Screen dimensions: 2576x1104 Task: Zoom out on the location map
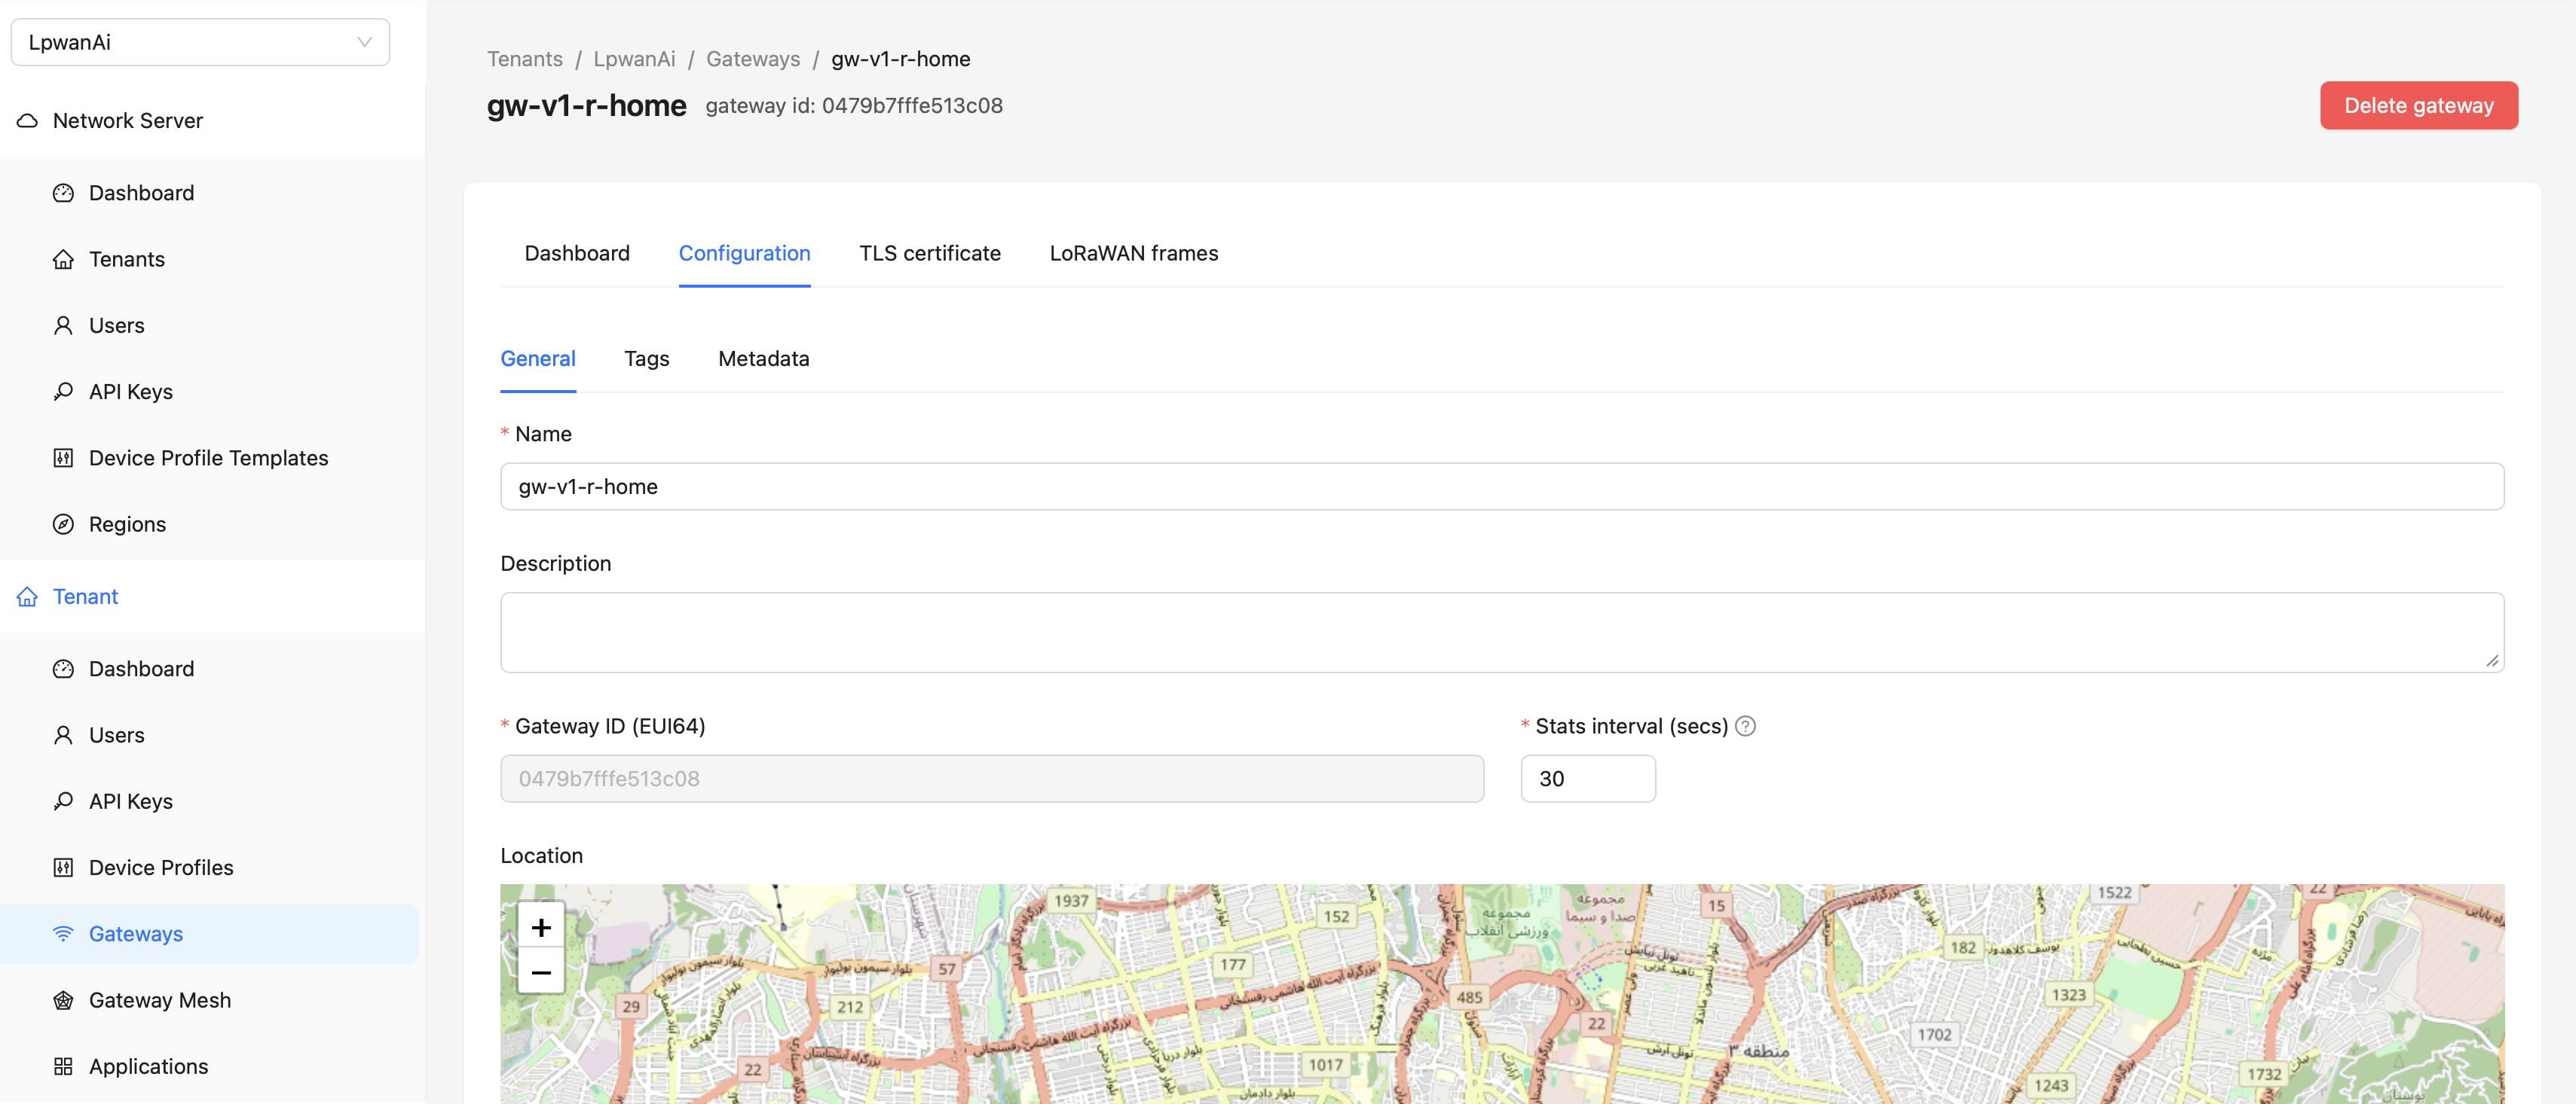pos(541,972)
